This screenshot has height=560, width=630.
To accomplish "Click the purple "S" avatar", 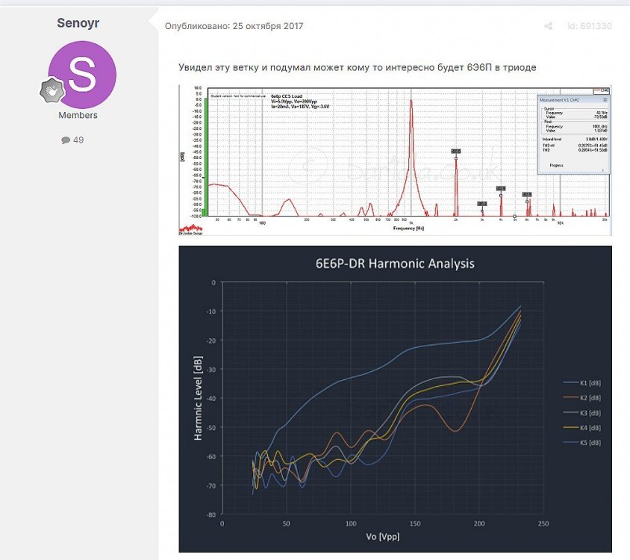I will tap(81, 74).
